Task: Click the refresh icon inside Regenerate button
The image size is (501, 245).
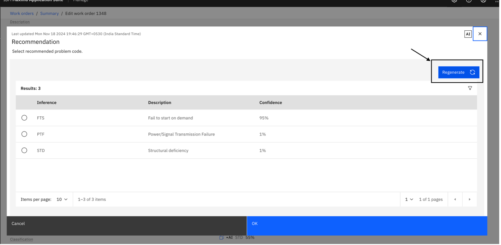Action: click(472, 72)
